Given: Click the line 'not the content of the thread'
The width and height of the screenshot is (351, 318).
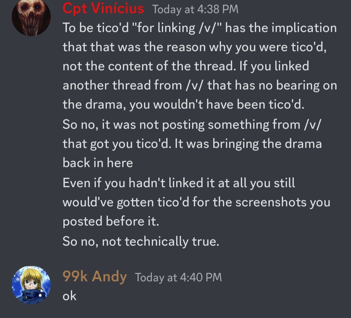Looking at the screenshot, I should (186, 66).
